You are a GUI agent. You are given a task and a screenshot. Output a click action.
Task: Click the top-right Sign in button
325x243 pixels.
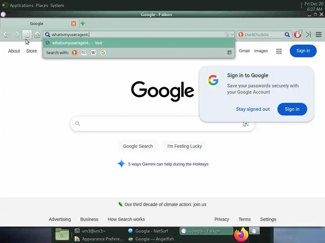[x=303, y=51]
